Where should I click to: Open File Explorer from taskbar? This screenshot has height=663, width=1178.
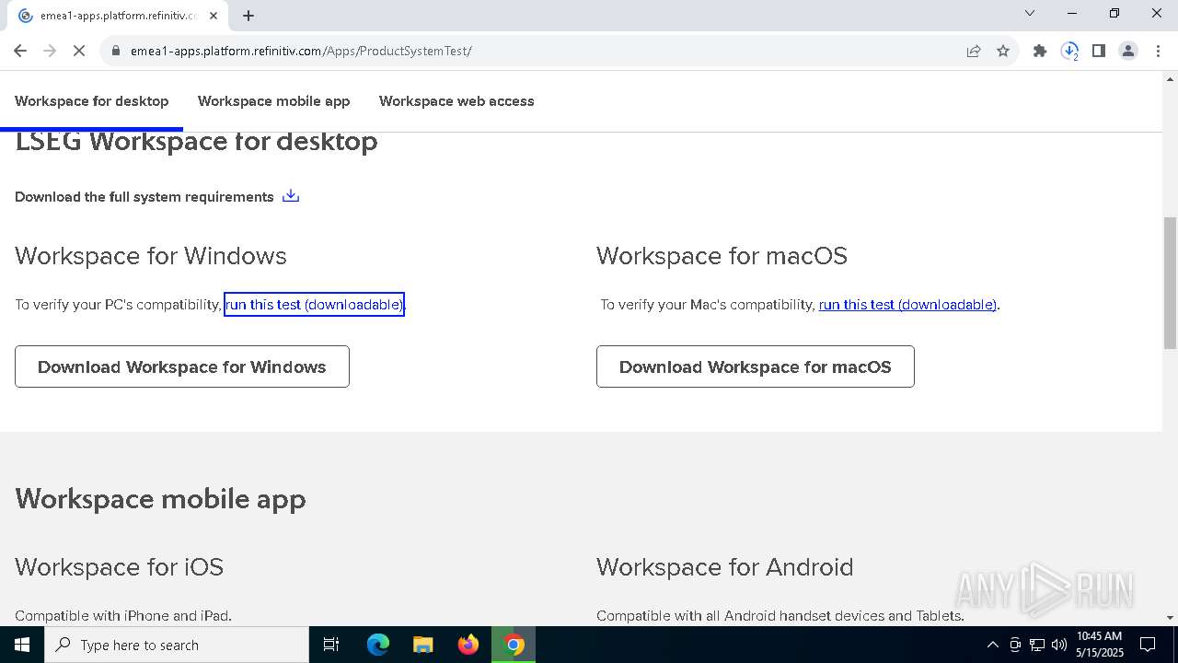[422, 645]
